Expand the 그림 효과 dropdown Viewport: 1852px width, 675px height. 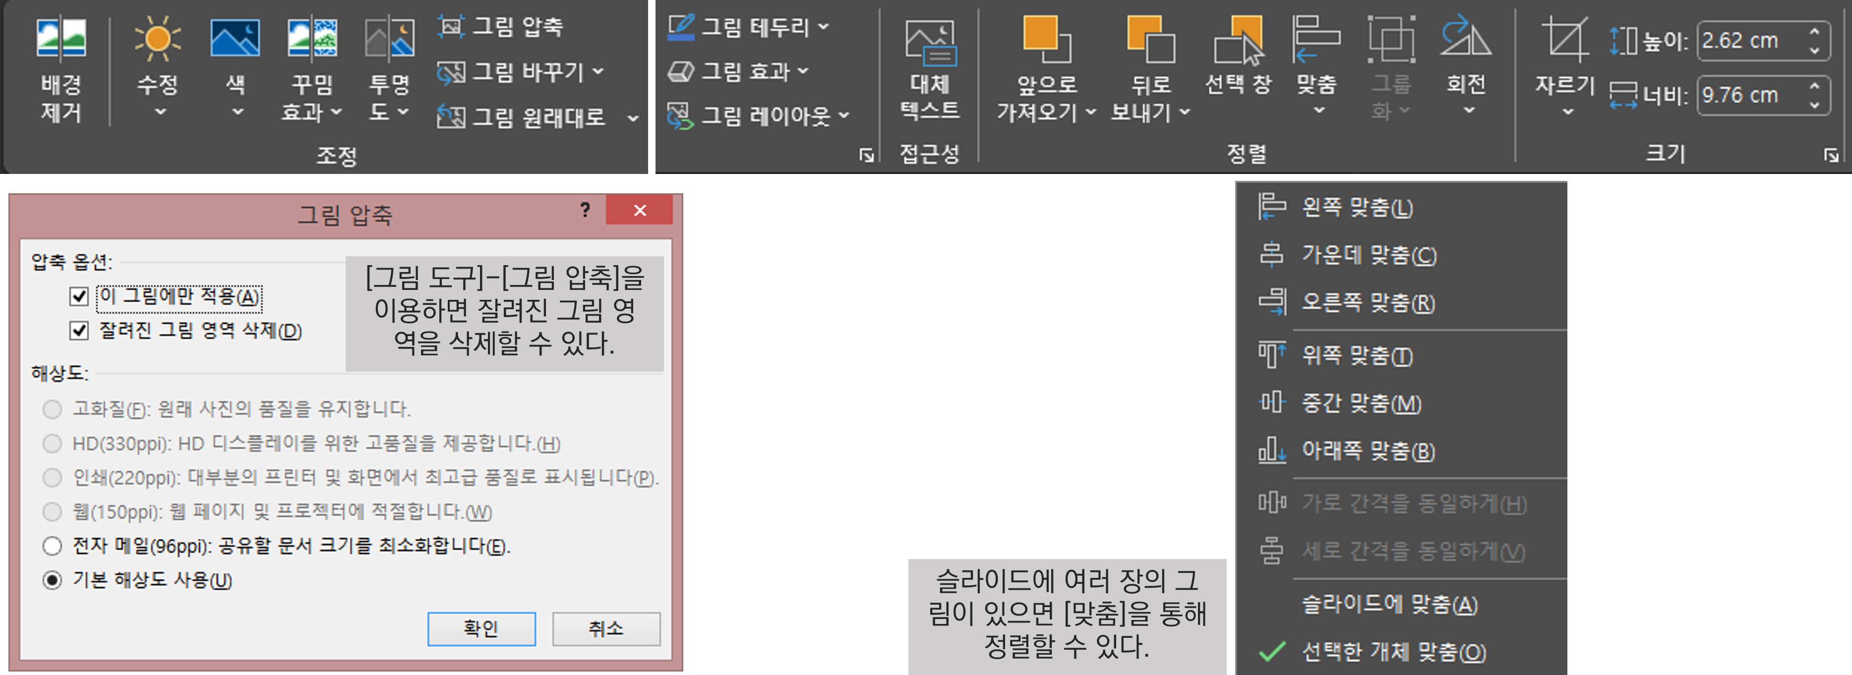(x=803, y=71)
